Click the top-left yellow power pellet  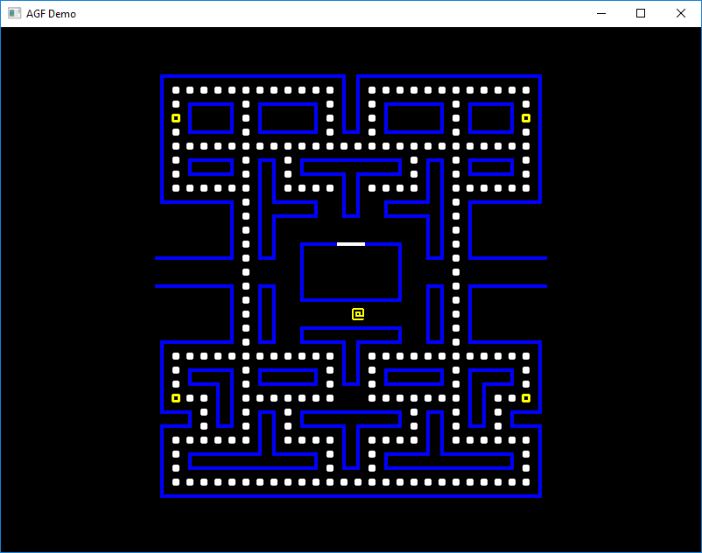click(176, 118)
